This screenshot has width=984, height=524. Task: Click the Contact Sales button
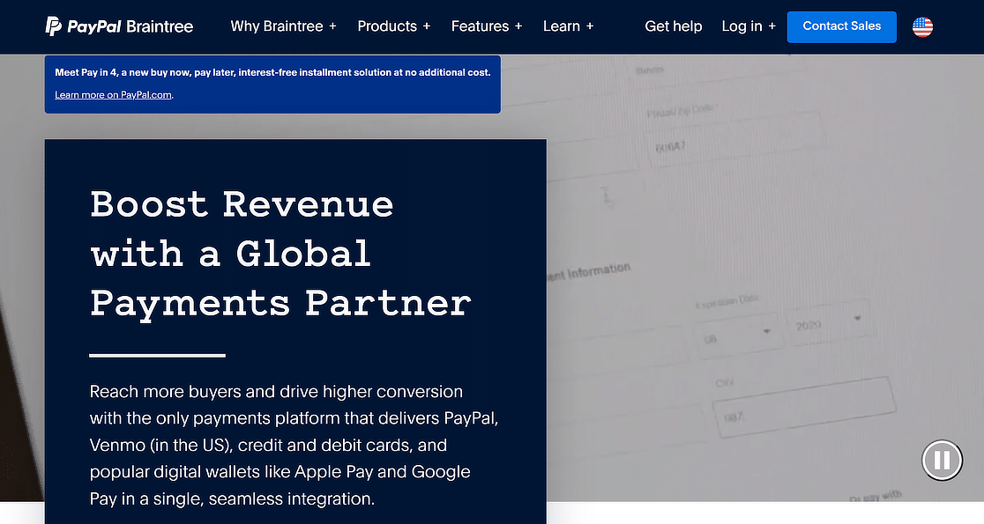(x=841, y=26)
